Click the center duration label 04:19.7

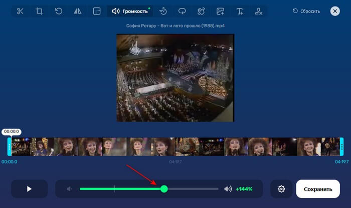point(175,161)
